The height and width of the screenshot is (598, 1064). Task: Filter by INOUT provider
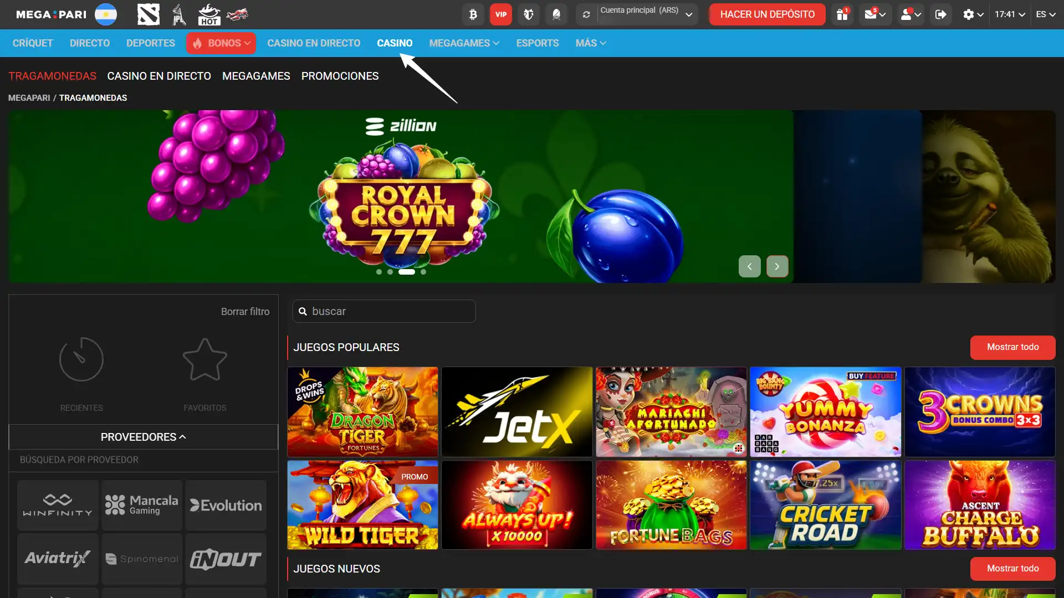pyautogui.click(x=226, y=559)
